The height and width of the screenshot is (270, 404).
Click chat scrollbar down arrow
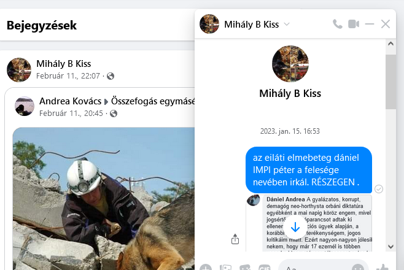point(390,247)
